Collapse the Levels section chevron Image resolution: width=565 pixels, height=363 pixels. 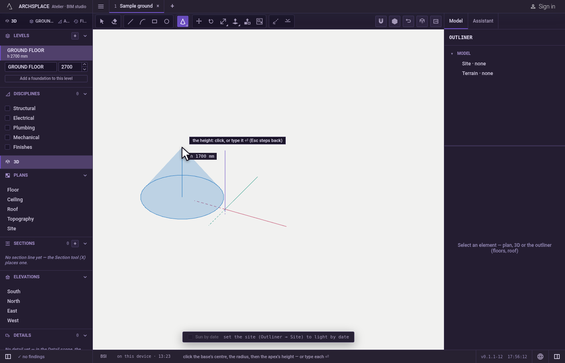tap(85, 36)
